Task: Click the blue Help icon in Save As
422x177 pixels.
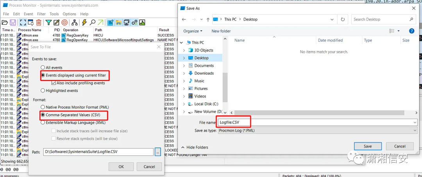Action: click(x=411, y=31)
